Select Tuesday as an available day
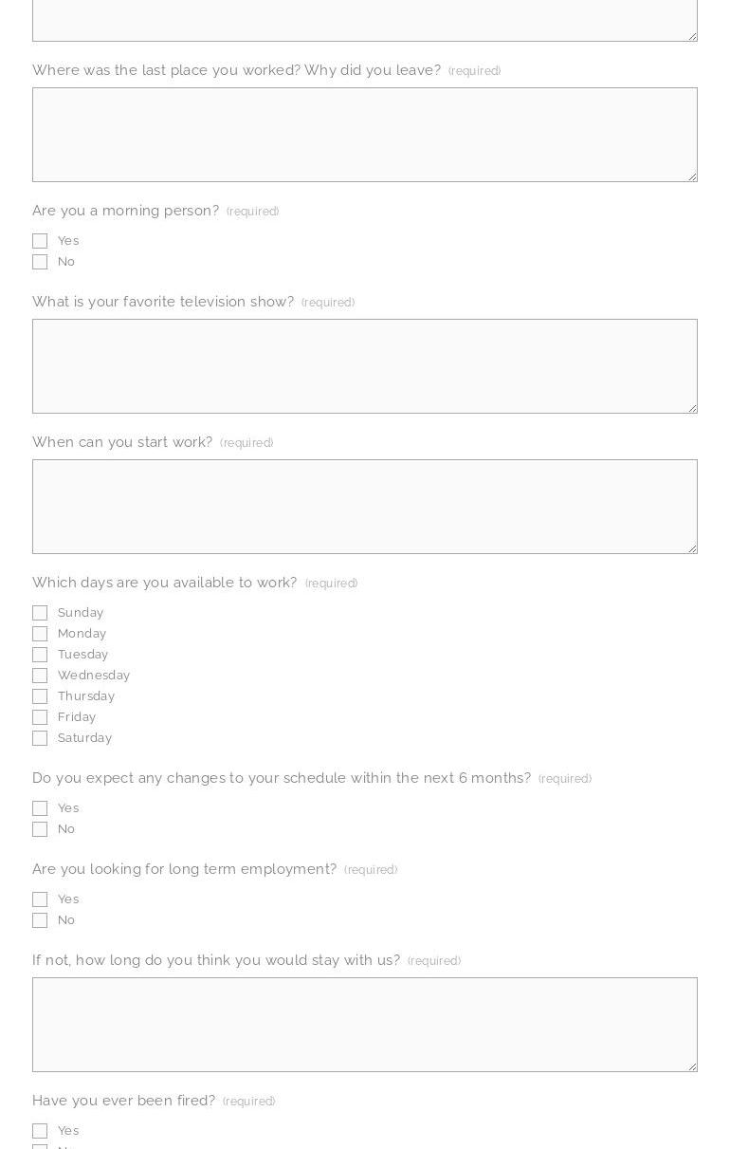Viewport: 730px width, 1149px height. coord(40,655)
